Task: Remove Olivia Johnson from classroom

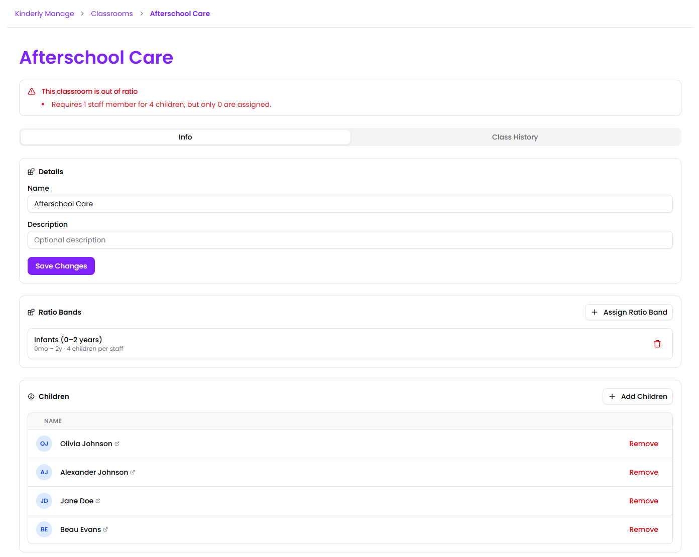Action: (x=644, y=444)
